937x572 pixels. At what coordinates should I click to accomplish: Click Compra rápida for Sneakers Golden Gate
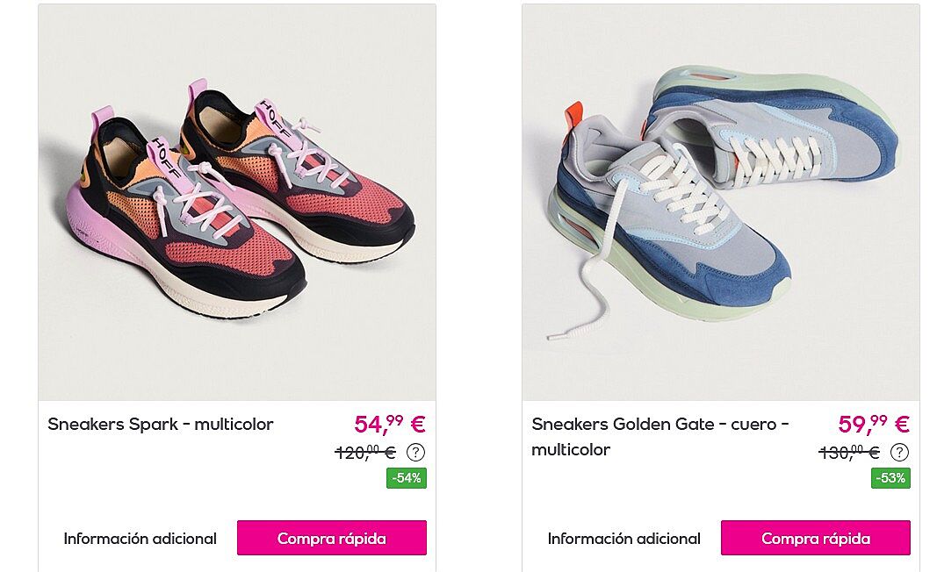pyautogui.click(x=816, y=538)
